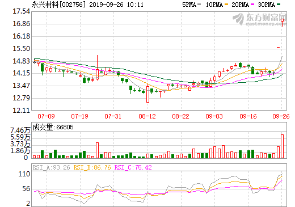Click the 3.73万 volume axis label
The image size is (295, 207).
(20, 144)
